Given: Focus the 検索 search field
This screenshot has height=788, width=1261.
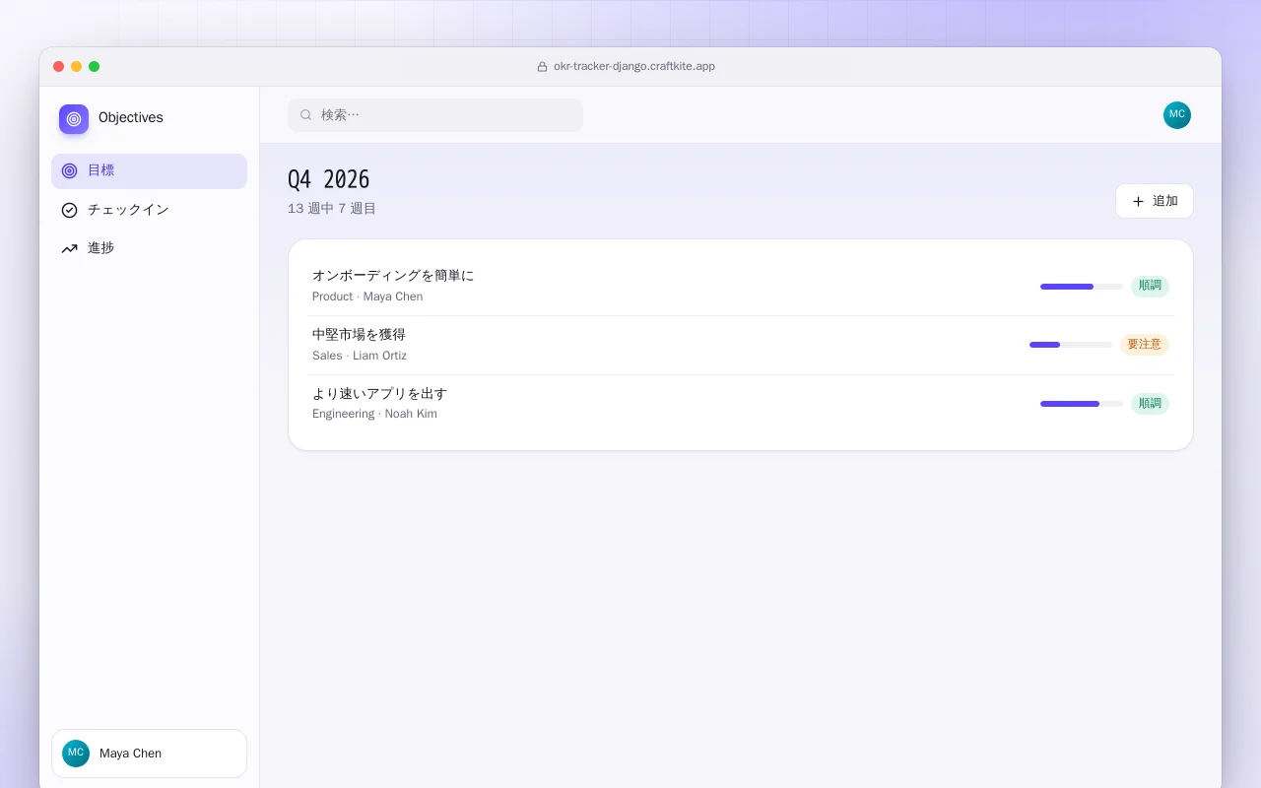Looking at the screenshot, I should pyautogui.click(x=435, y=115).
